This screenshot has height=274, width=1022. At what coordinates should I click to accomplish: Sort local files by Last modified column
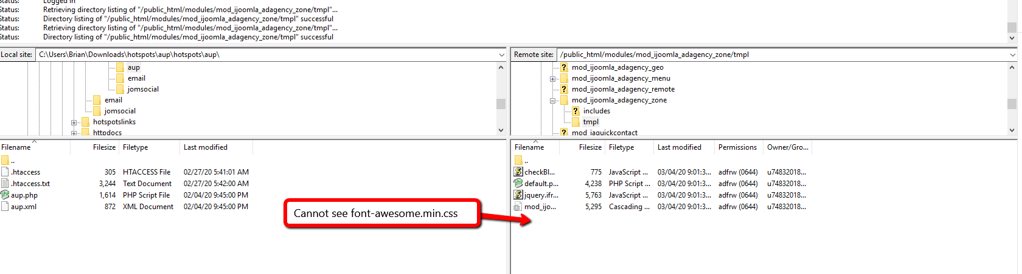click(x=216, y=147)
